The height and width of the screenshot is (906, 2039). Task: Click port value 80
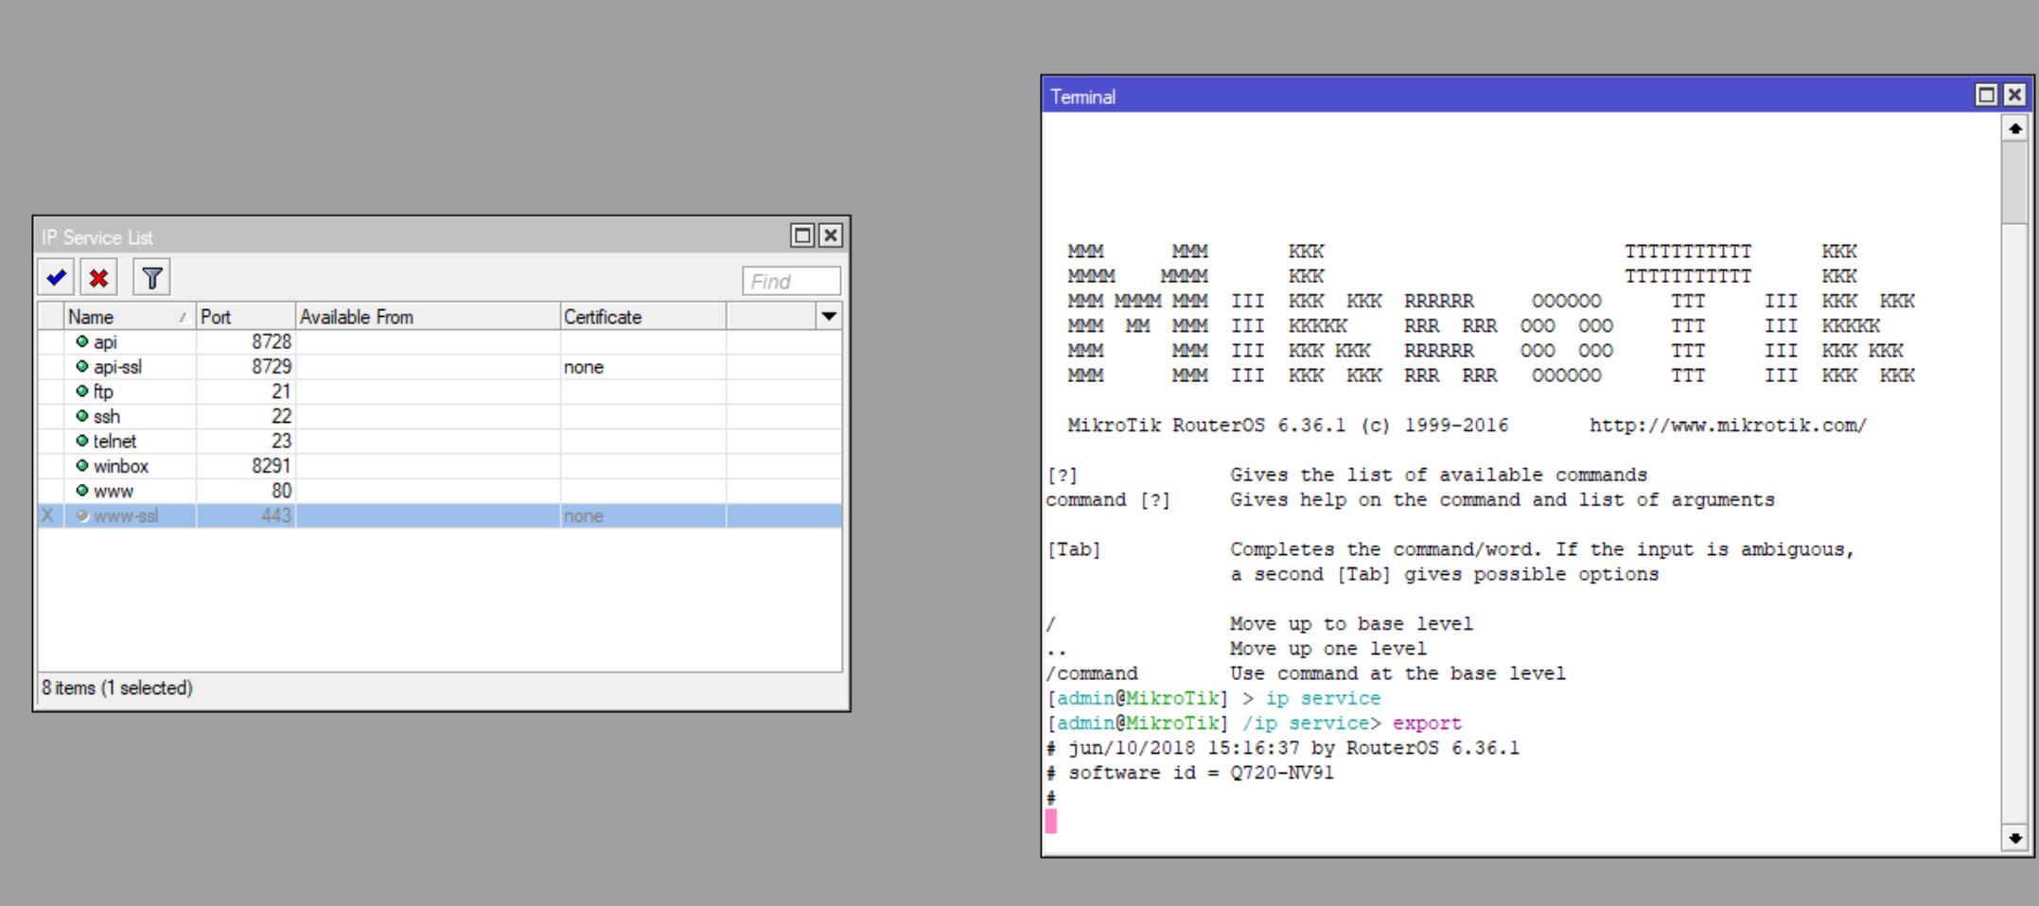coord(281,491)
